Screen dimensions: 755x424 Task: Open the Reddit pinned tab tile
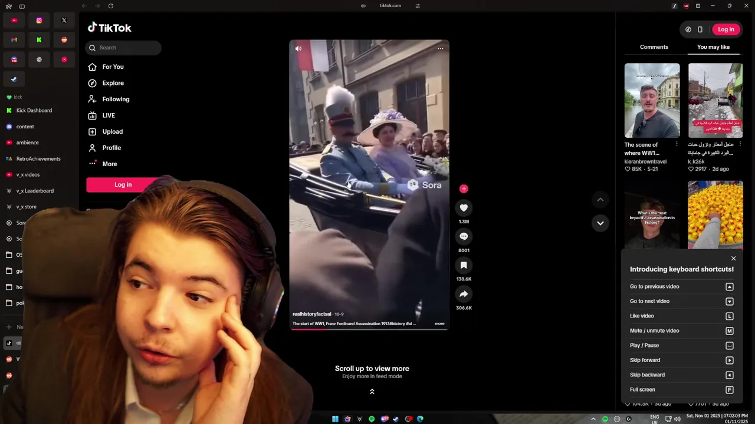click(64, 40)
